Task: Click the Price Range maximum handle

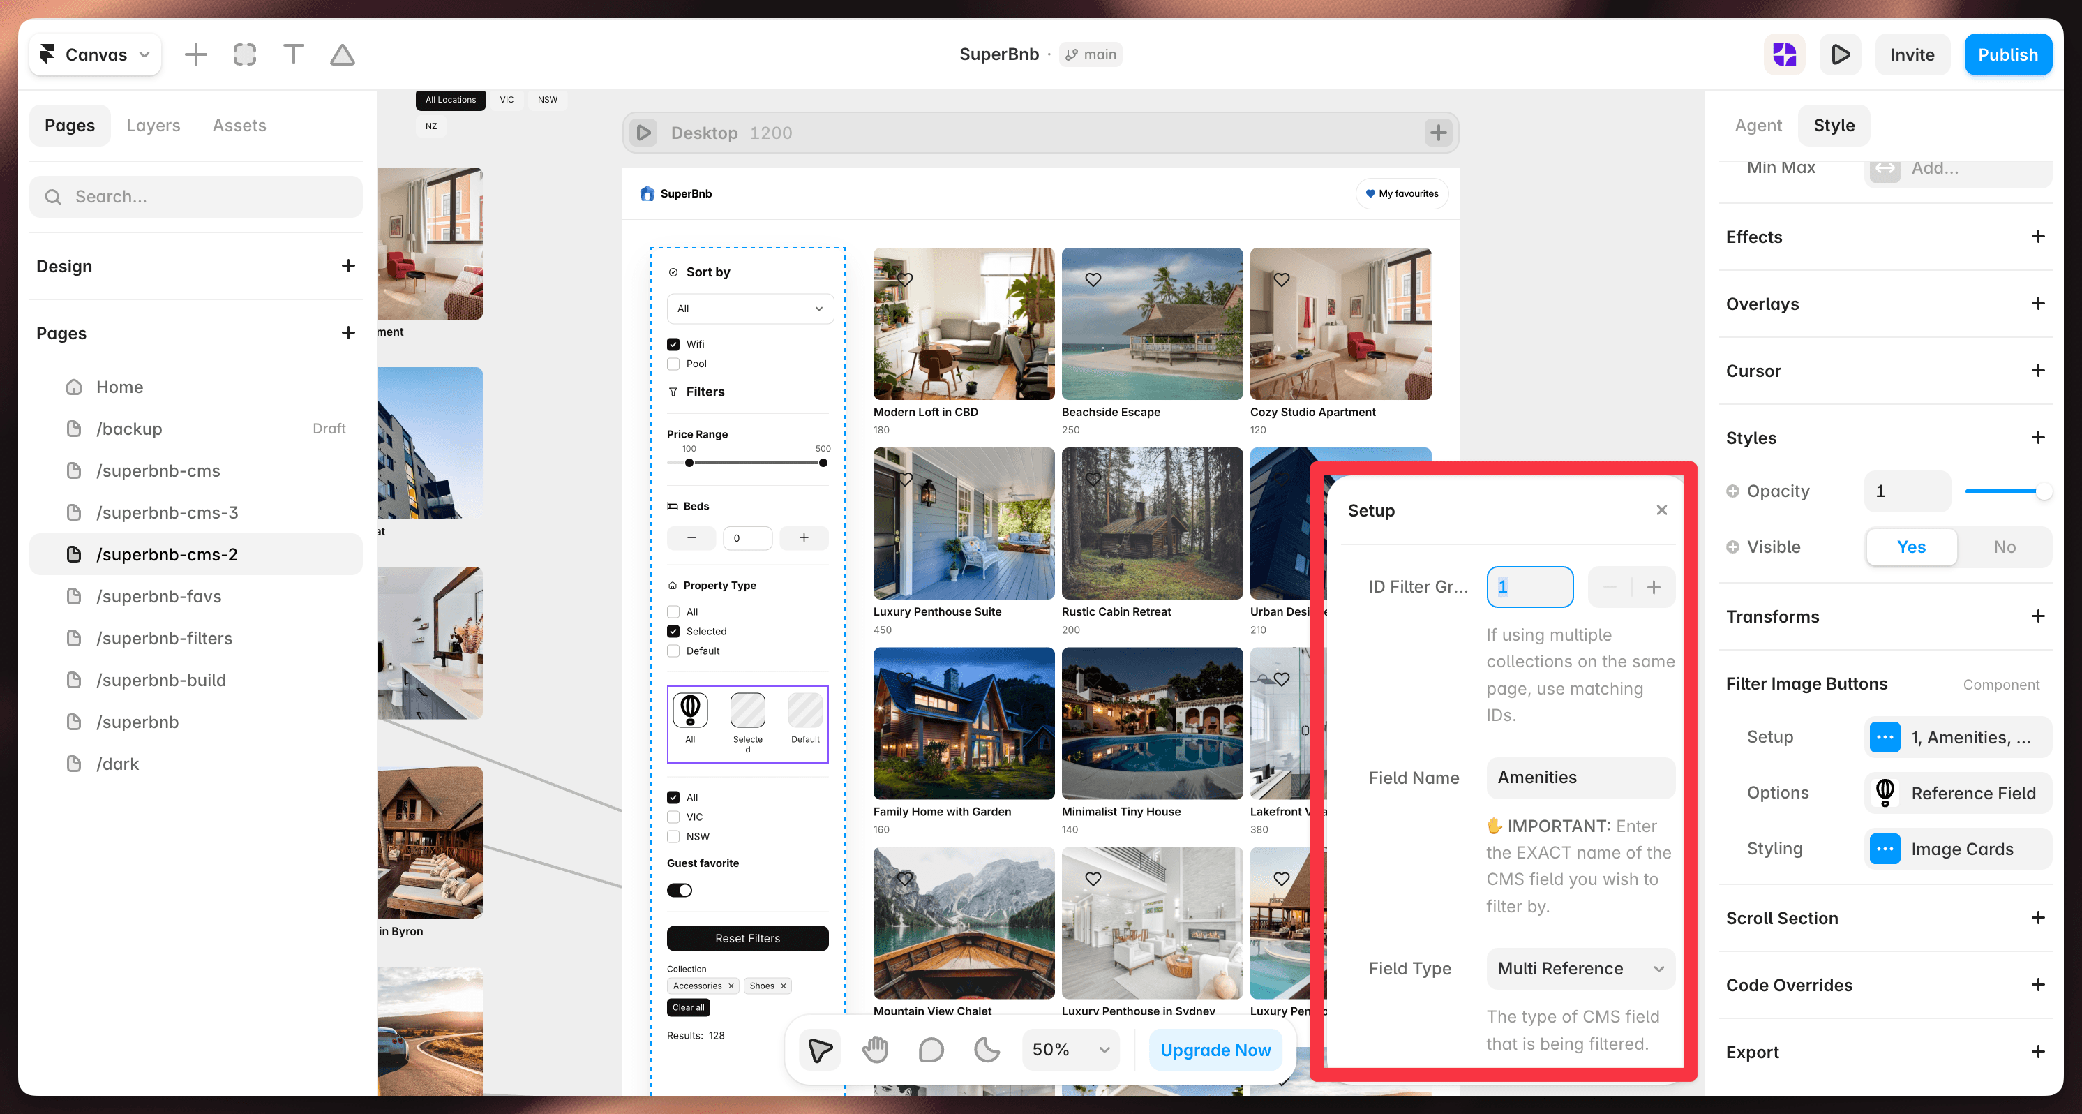Action: pyautogui.click(x=823, y=463)
